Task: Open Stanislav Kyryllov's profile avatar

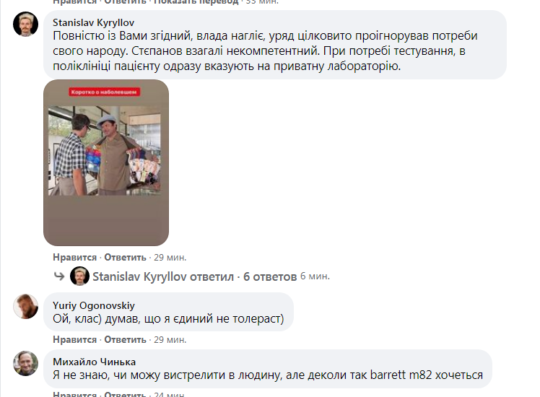Action: click(x=25, y=24)
